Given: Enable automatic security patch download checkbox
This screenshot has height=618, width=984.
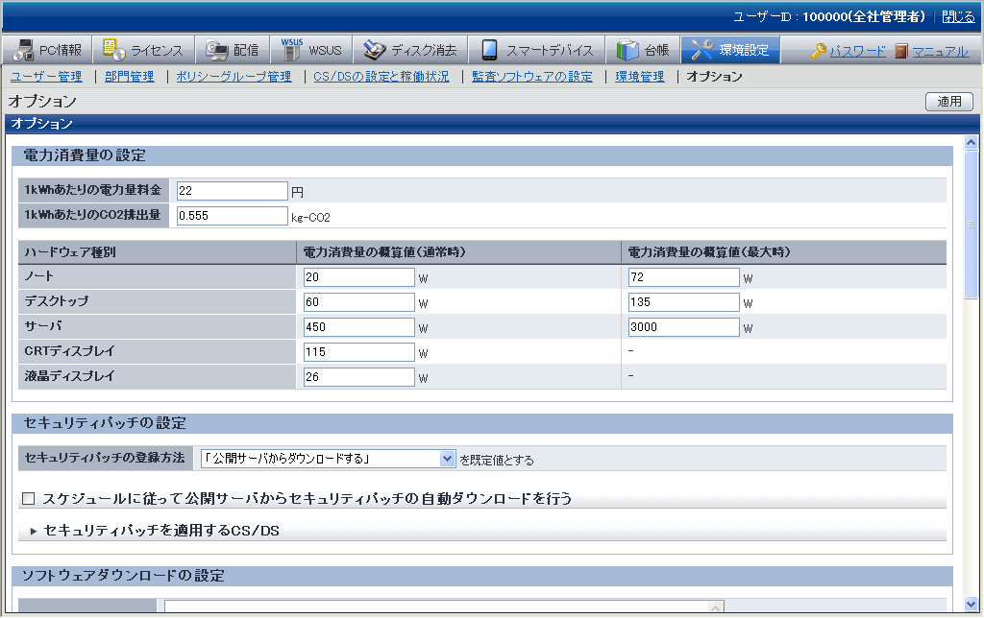Looking at the screenshot, I should pyautogui.click(x=28, y=498).
